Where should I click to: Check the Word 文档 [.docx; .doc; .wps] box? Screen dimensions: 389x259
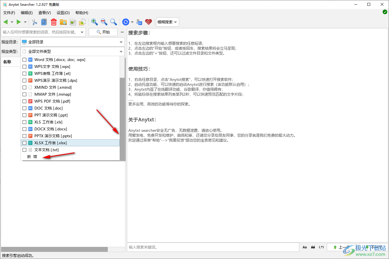(24, 60)
